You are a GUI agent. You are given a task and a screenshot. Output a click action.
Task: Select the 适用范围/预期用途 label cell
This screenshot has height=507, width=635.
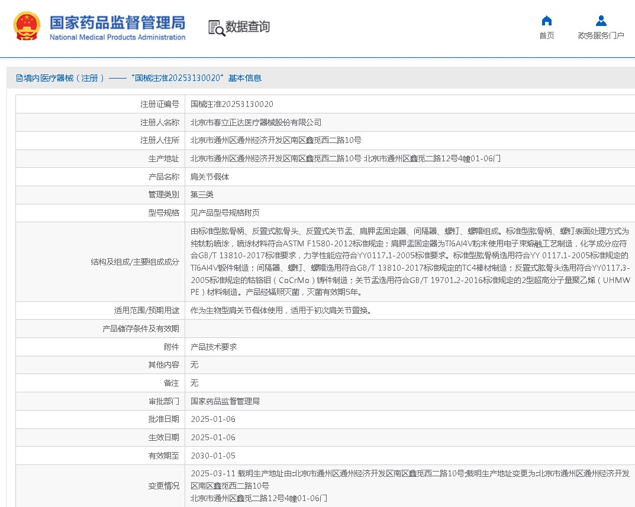point(101,310)
